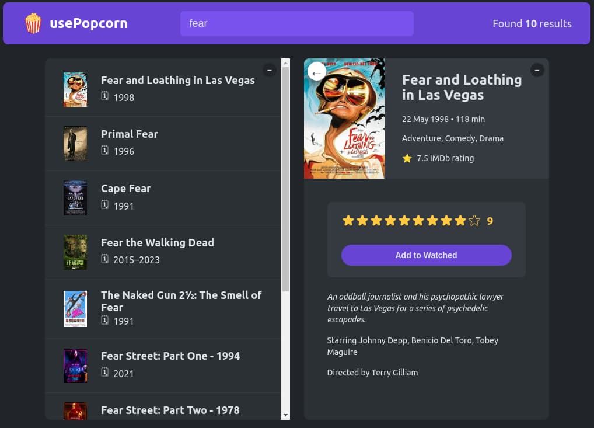Set rating to 7 stars
The image size is (594, 428).
pyautogui.click(x=432, y=221)
